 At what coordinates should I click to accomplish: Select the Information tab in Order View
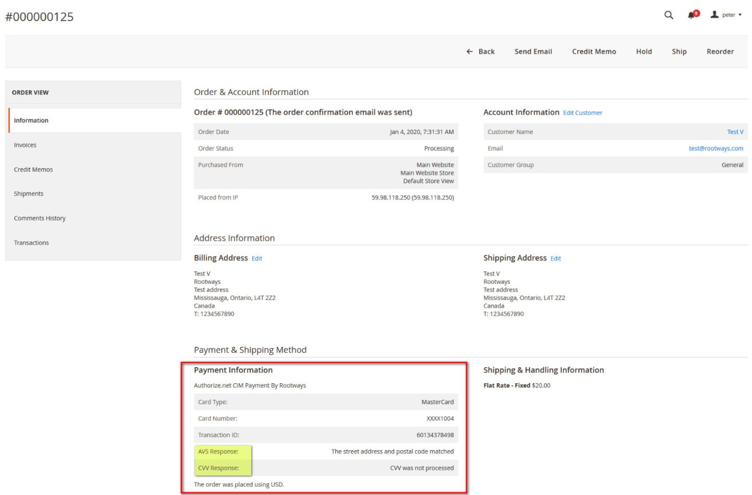click(31, 121)
